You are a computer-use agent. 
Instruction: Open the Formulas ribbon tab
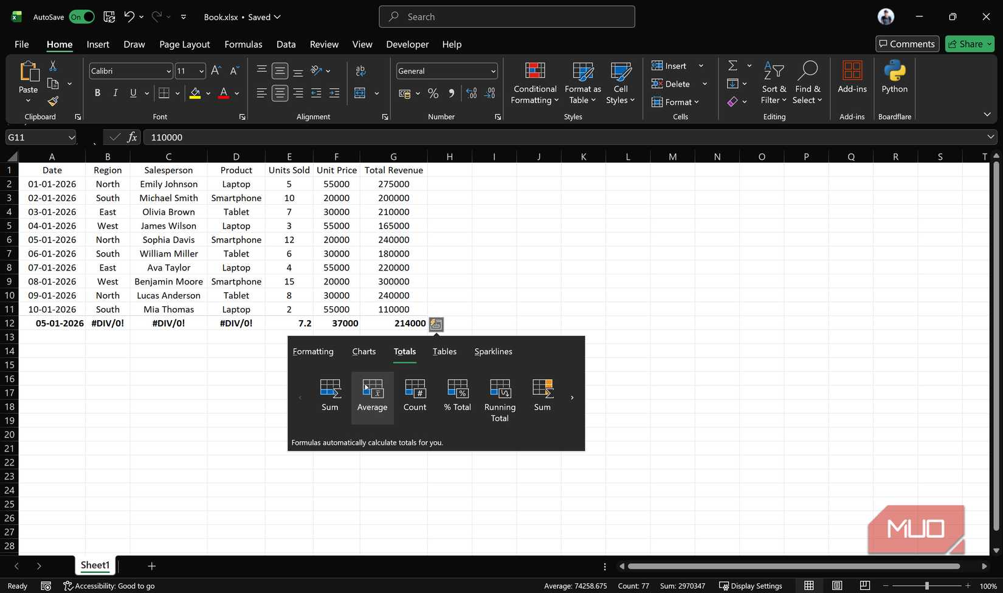[243, 44]
